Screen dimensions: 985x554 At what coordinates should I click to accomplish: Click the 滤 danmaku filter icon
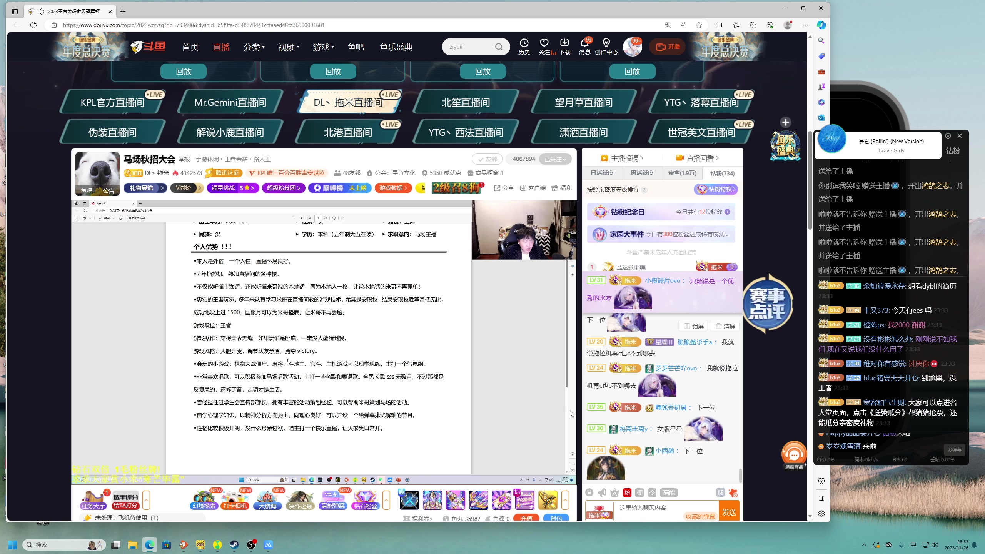coord(720,492)
